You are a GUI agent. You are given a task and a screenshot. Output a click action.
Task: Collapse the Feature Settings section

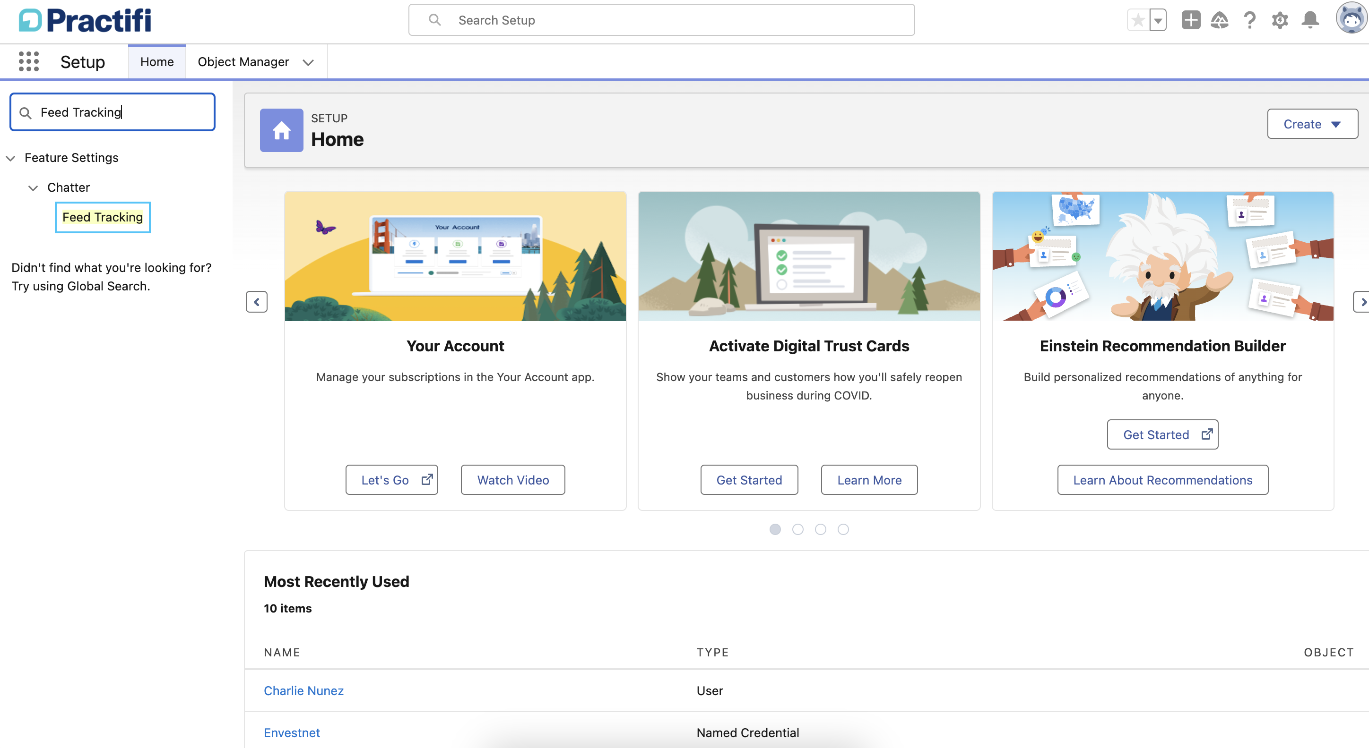pos(10,158)
